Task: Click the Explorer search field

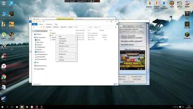Action: point(105,27)
